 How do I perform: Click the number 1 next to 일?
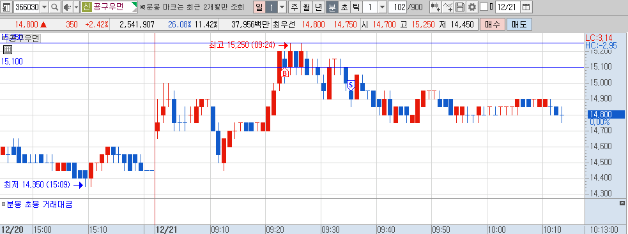pos(271,7)
